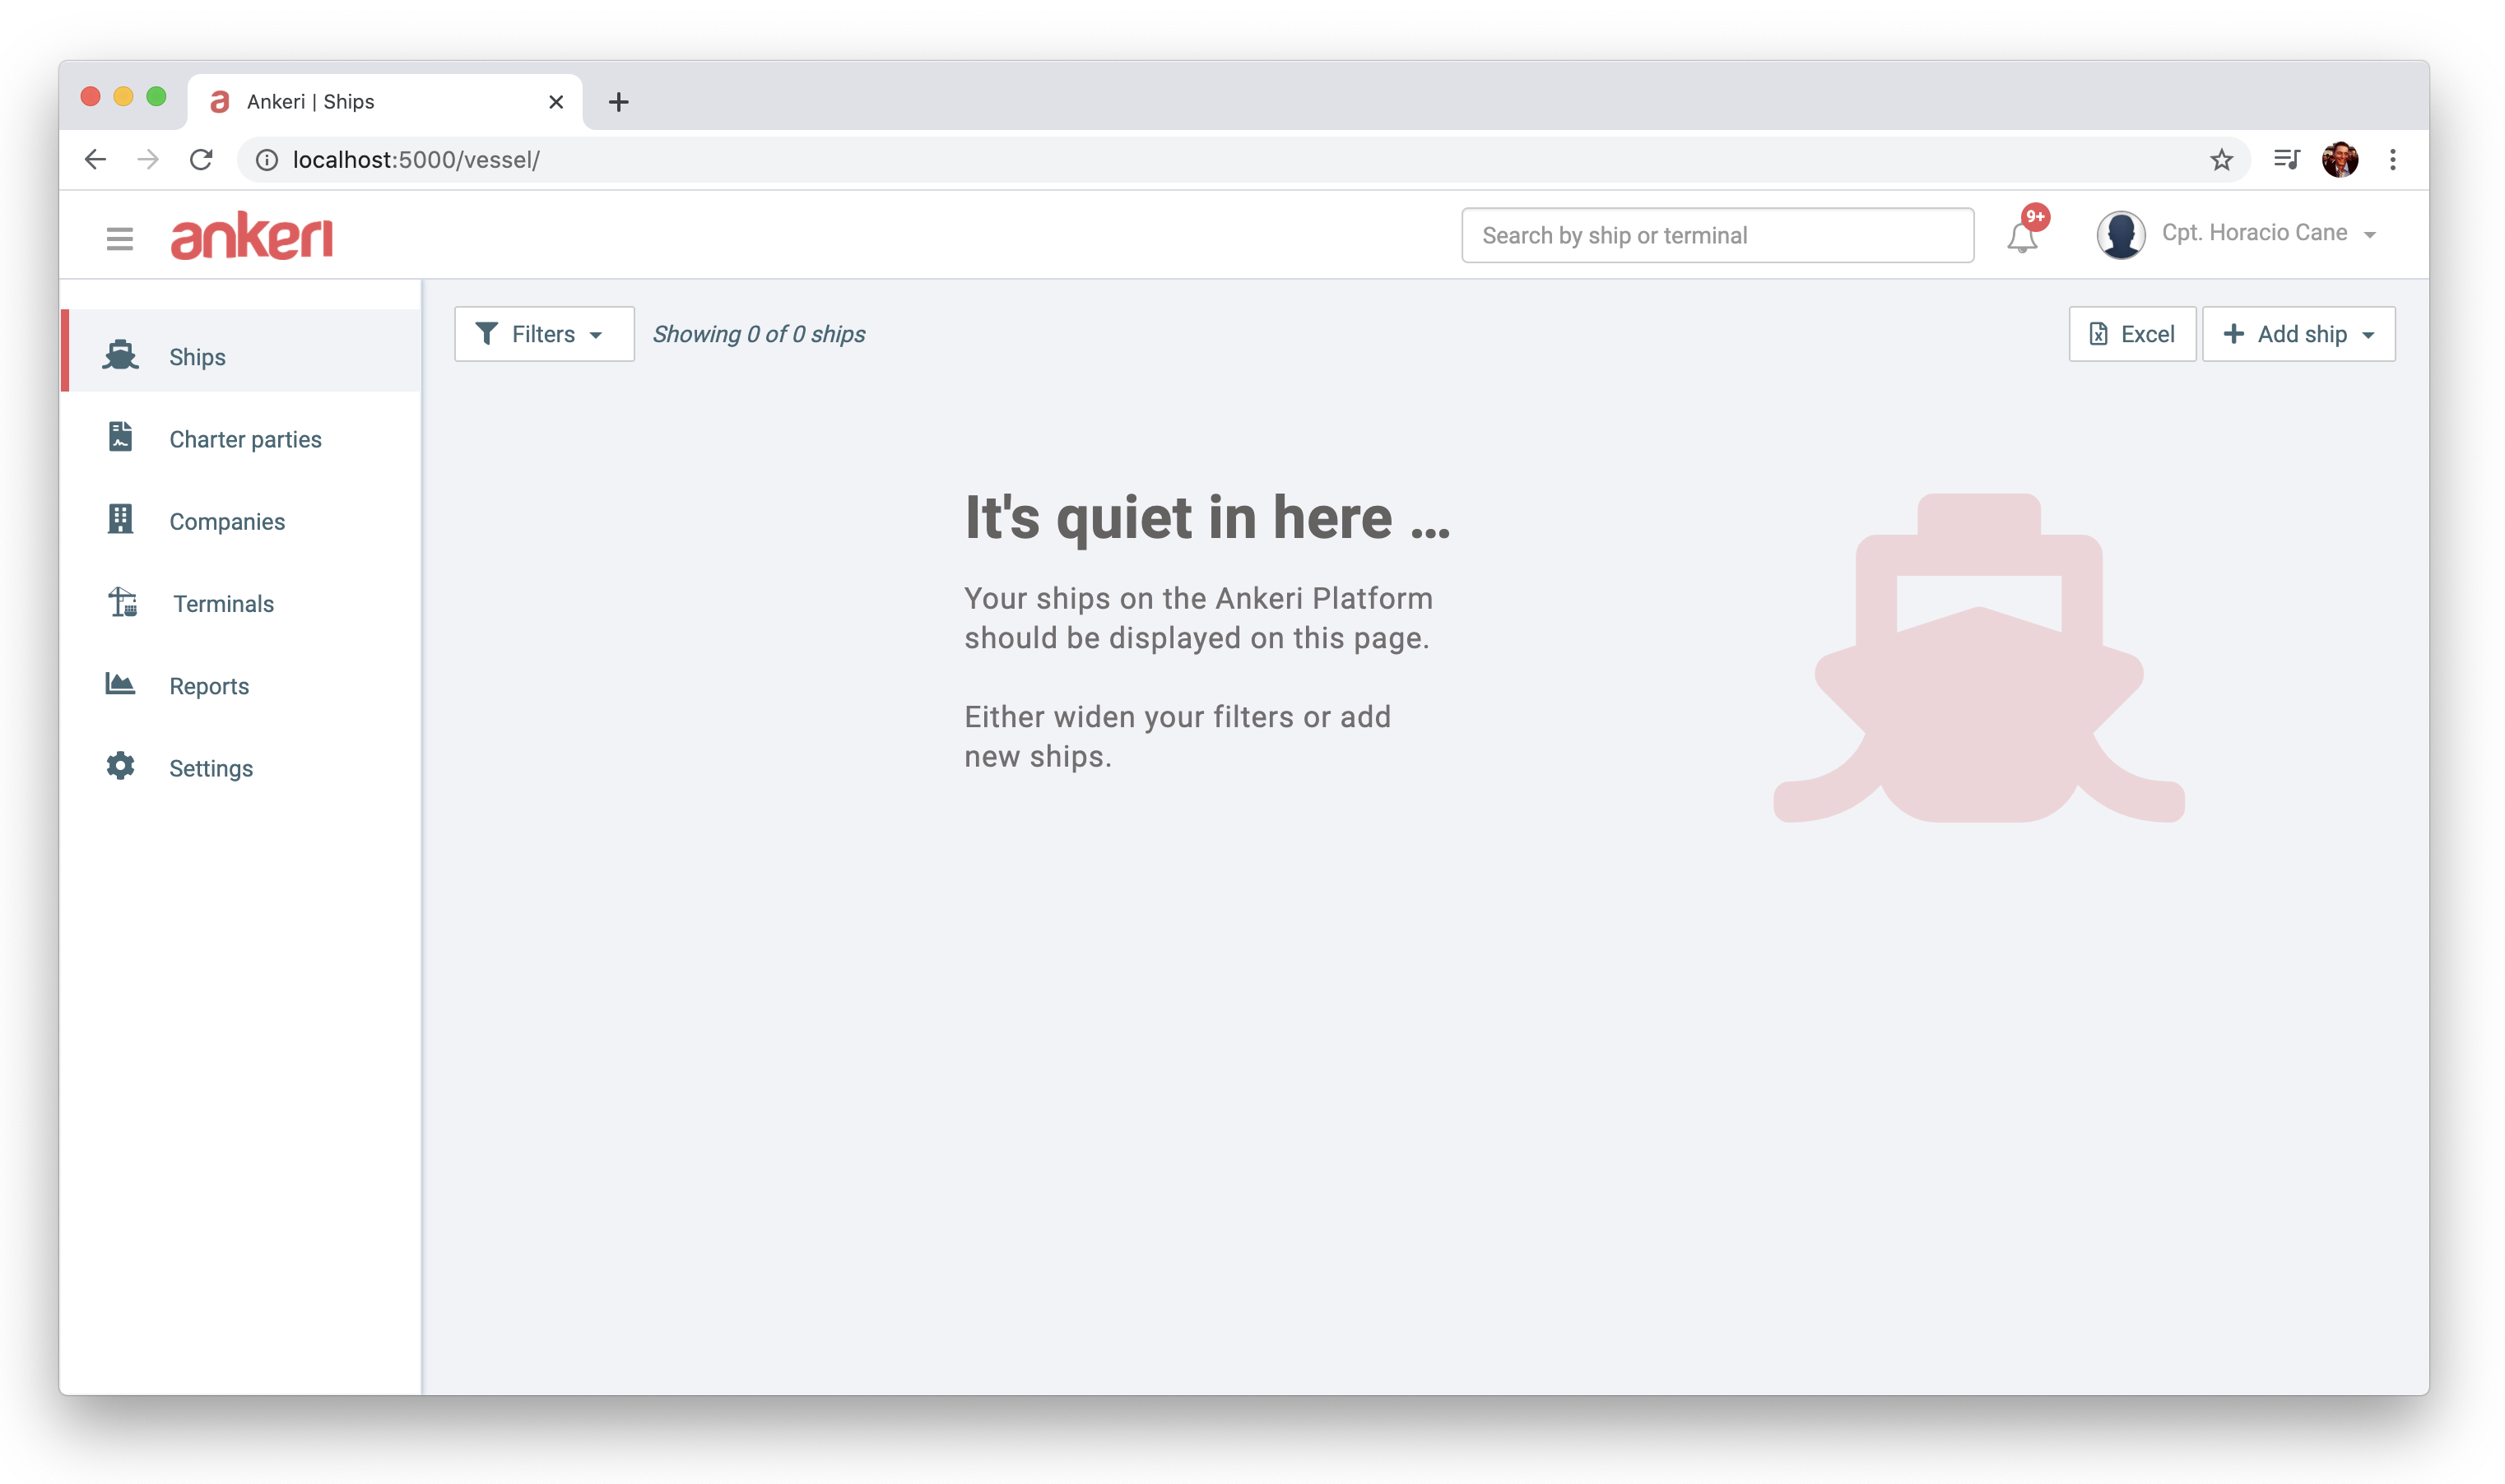Click the 9+ notification badge
Viewport: 2505px width, 1484px height.
(2035, 217)
